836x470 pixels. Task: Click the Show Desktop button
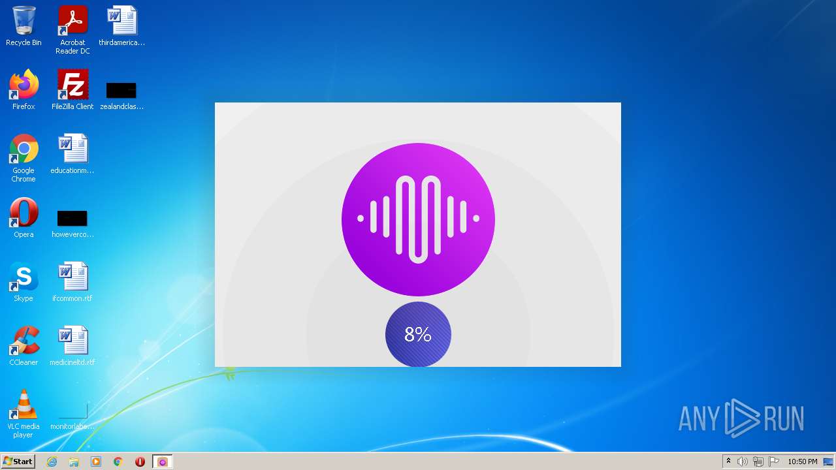828,462
